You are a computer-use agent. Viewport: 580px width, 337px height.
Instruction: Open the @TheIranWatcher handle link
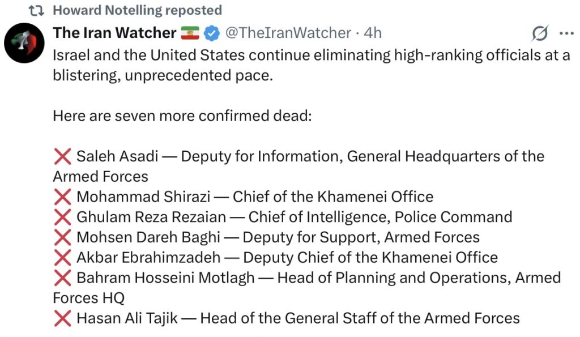tap(288, 33)
